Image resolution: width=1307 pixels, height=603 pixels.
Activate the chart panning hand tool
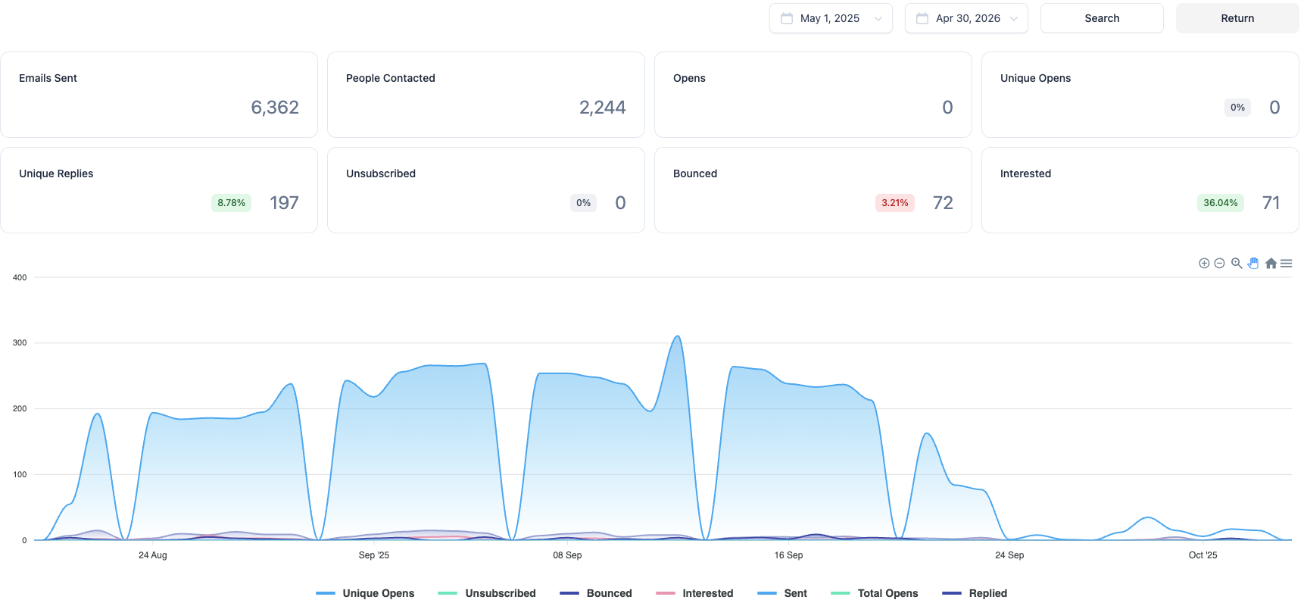click(1253, 264)
